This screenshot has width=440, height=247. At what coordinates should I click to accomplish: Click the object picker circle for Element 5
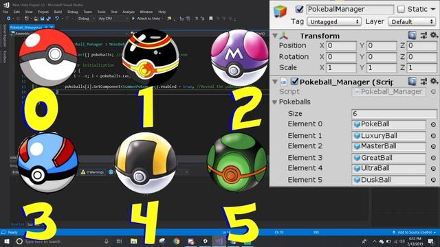[x=433, y=180]
